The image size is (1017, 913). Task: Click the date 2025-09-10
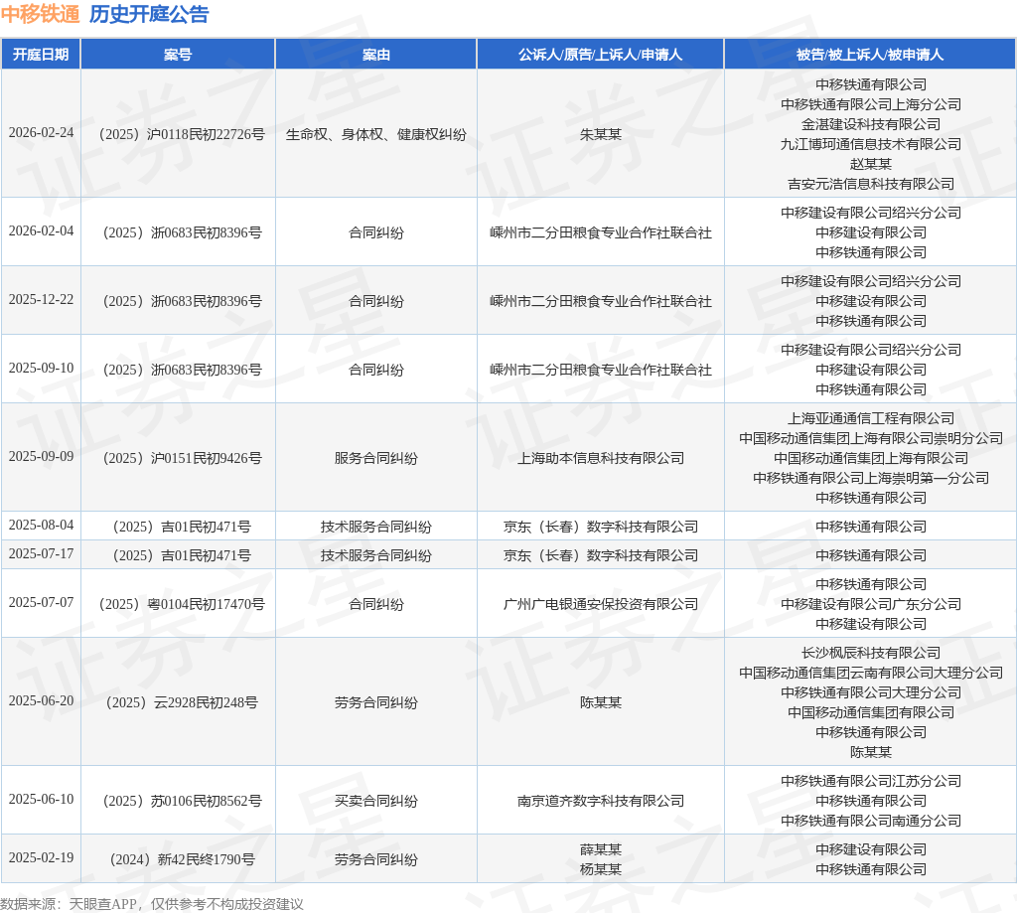pos(41,368)
